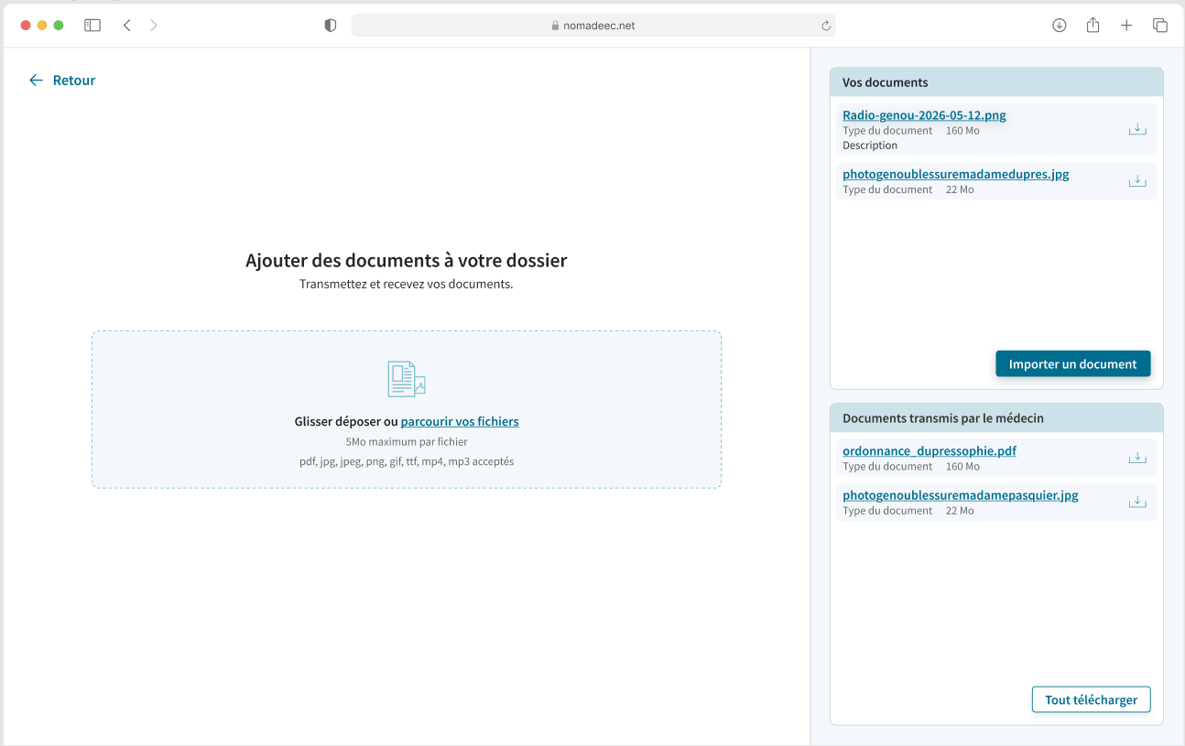Download ordonnance_dupressophie.pdf via its download icon
This screenshot has height=746, width=1185.
click(1137, 457)
